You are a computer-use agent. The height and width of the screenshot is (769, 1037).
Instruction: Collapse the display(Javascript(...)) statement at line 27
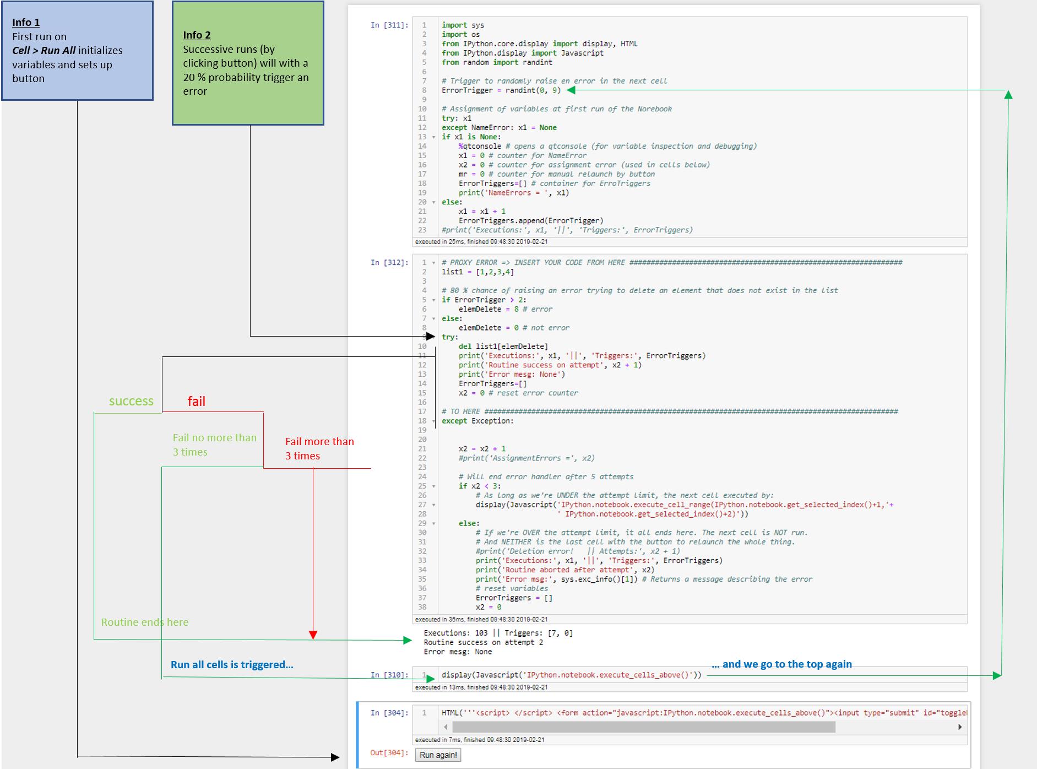[x=434, y=505]
